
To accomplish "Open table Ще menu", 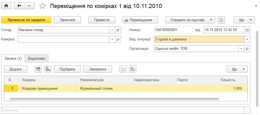I will pos(237,69).
